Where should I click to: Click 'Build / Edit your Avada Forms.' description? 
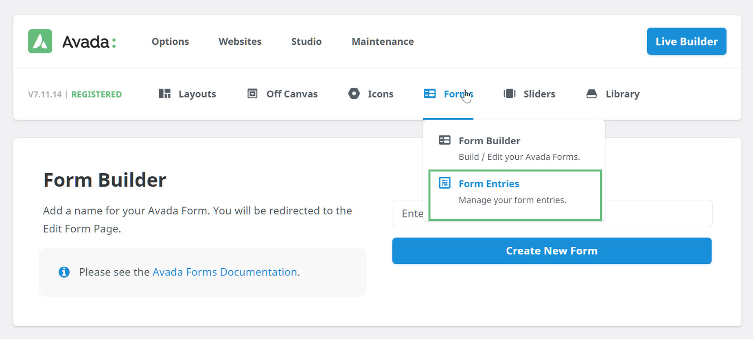[519, 157]
